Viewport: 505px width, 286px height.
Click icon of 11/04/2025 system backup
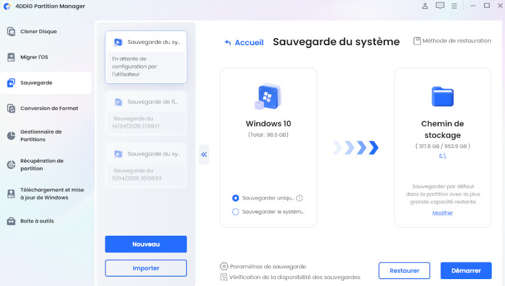point(118,154)
